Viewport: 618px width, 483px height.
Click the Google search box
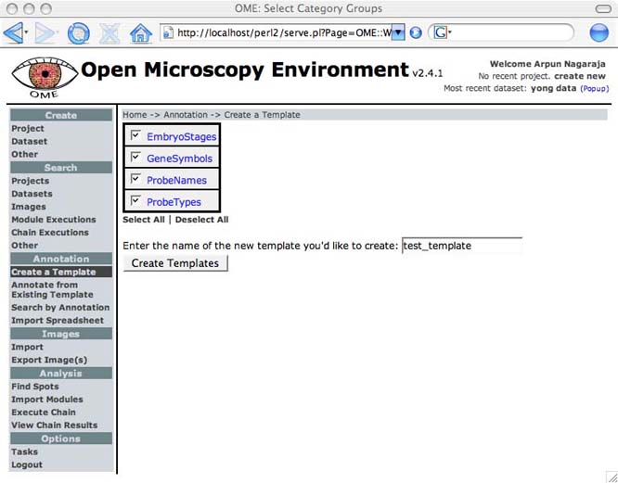coord(510,32)
